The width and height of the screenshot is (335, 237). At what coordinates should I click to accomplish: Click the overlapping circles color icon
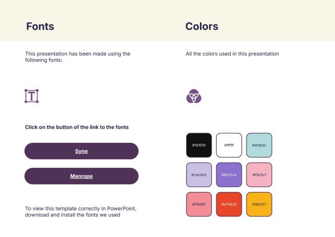click(194, 96)
